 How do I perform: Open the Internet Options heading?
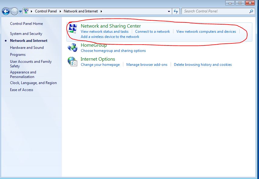[98, 59]
